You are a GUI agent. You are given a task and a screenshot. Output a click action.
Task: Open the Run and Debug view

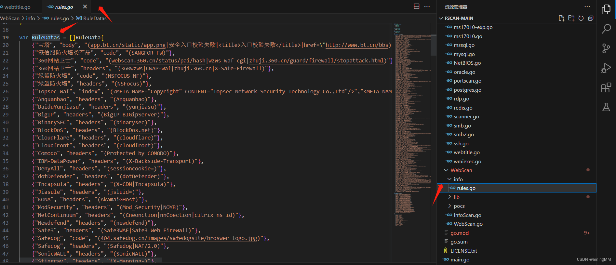coord(606,68)
